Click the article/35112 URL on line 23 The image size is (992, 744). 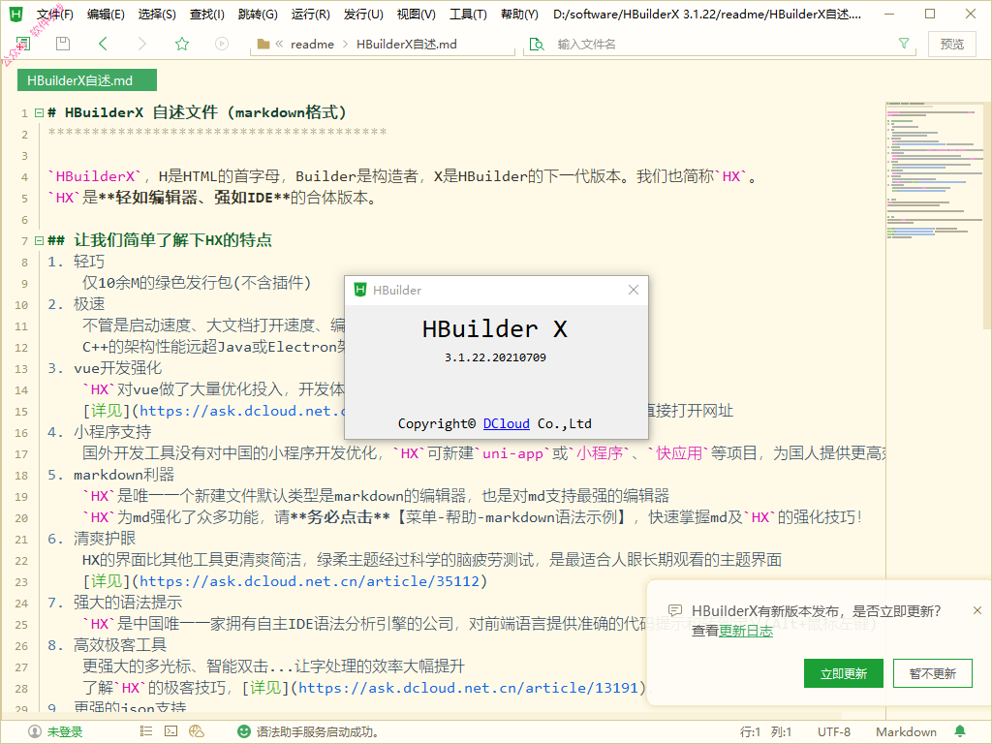point(310,581)
